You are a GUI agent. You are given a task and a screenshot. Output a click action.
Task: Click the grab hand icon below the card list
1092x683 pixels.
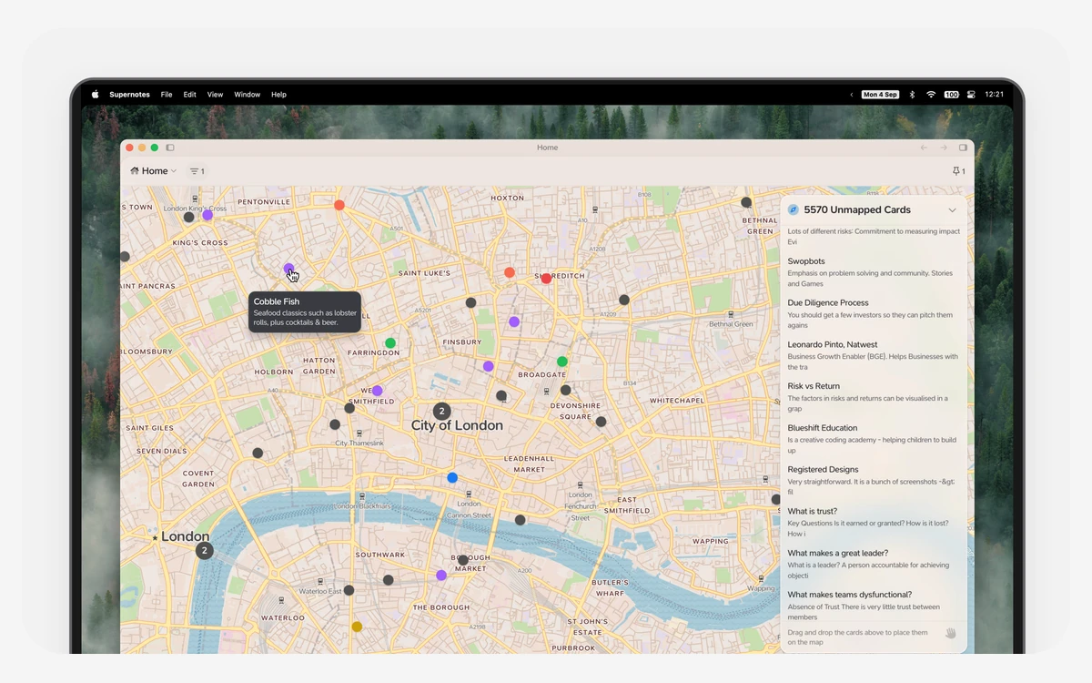[x=950, y=633]
